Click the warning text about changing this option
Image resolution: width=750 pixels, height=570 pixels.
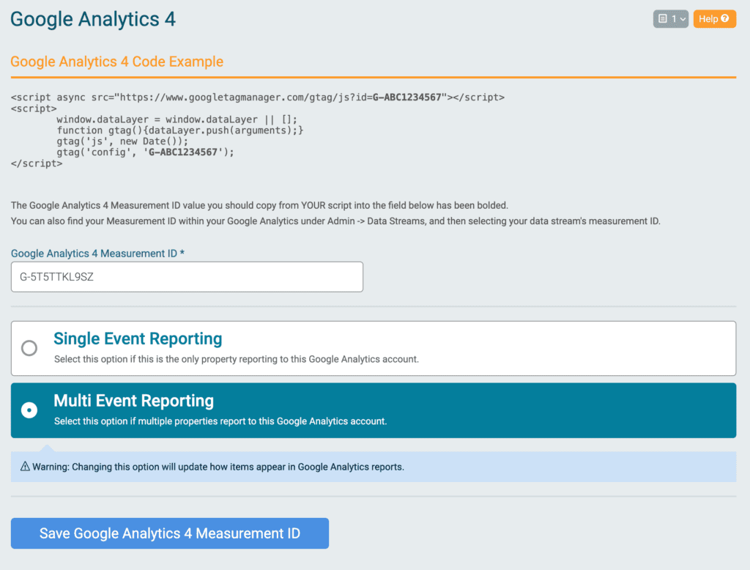coord(218,467)
